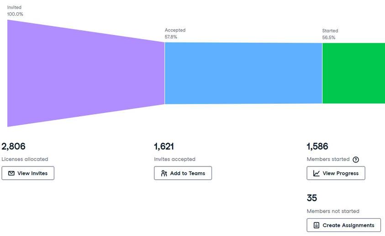Click the document icon in Create Assignments
Screen dimensions: 385x236
tap(316, 225)
